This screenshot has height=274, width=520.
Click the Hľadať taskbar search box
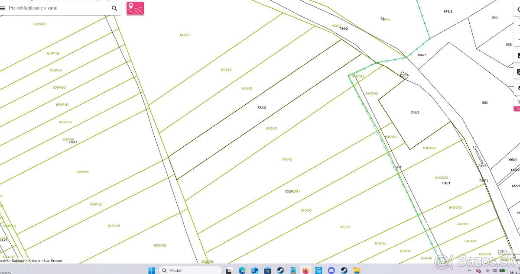191,271
